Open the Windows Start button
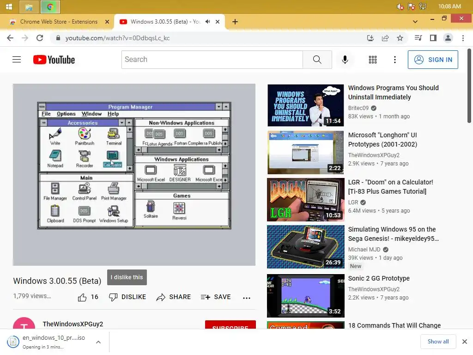 9,6
